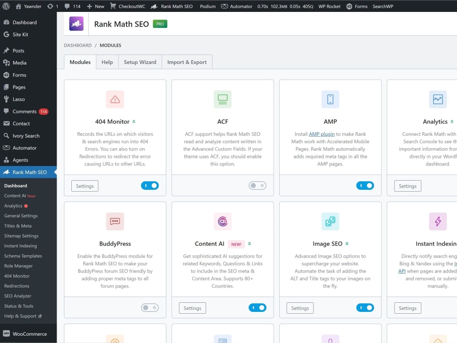Open Titles & Meta submenu item
457x343 pixels.
(x=18, y=226)
